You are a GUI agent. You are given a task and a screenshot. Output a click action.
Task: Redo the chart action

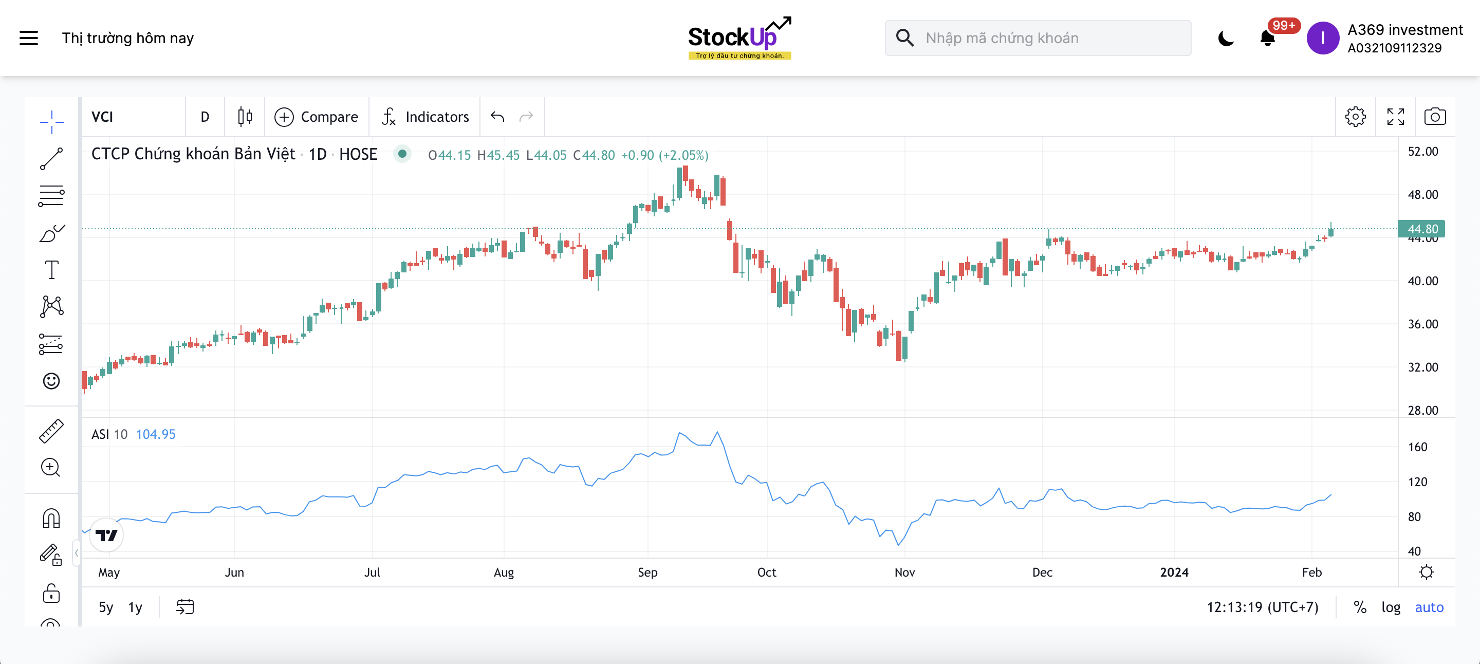[526, 117]
